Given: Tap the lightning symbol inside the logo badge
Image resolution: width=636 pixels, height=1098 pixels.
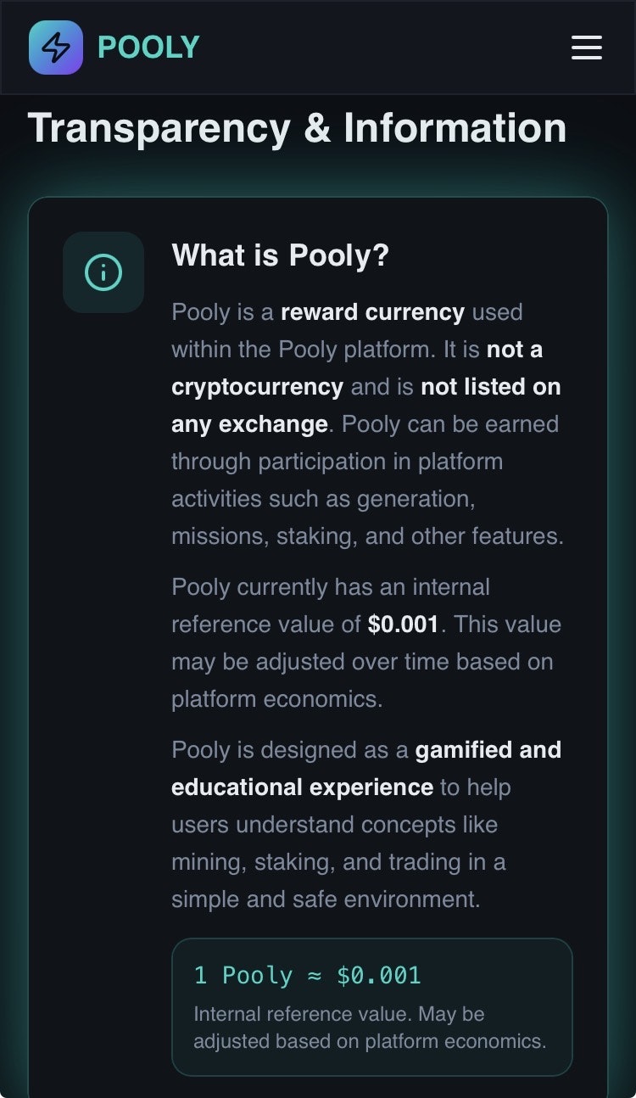Looking at the screenshot, I should tap(56, 48).
